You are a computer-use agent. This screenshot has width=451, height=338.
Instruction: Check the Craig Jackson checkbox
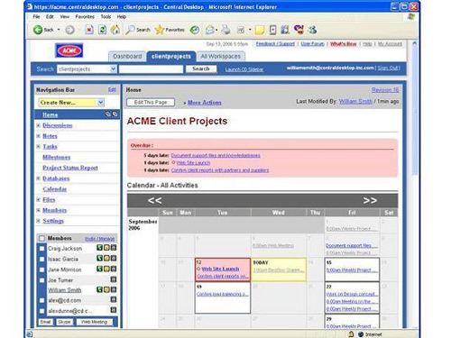point(41,249)
